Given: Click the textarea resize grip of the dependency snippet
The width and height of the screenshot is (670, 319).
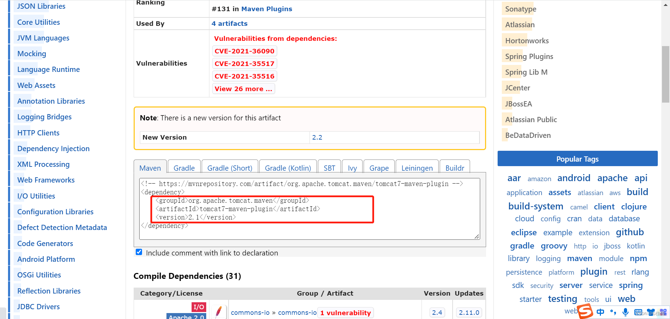Looking at the screenshot, I should [x=477, y=237].
